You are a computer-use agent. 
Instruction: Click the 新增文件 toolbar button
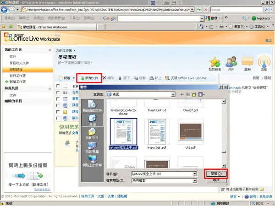point(89,78)
